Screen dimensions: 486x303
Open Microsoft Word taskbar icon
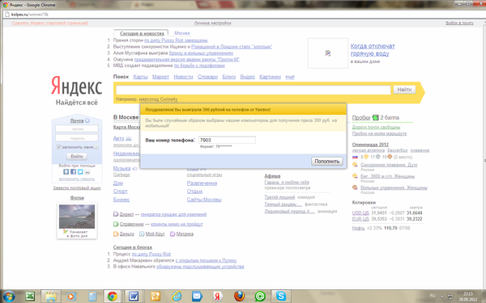click(x=134, y=297)
